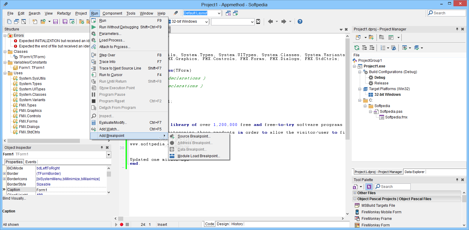Collapse the Errors node in Structure
The width and height of the screenshot is (469, 230).
pos(5,35)
